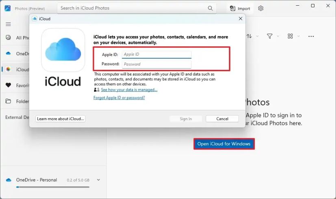
Task: Click the search magnifier icon
Action: pyautogui.click(x=210, y=9)
